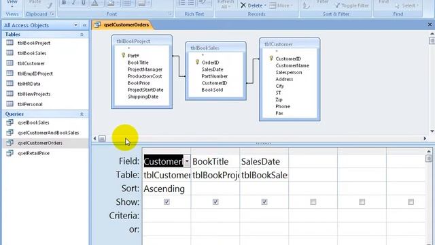Collapse the navigation pane with shutter button

coord(84,25)
